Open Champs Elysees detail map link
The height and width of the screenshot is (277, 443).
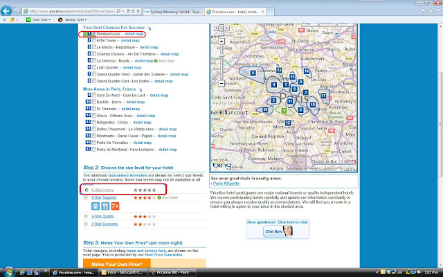[x=170, y=54]
